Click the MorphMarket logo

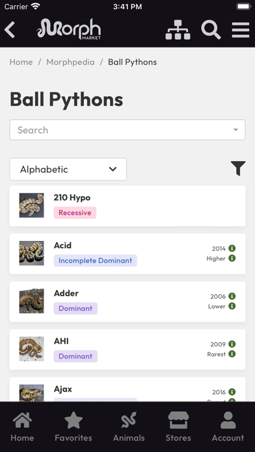(69, 29)
